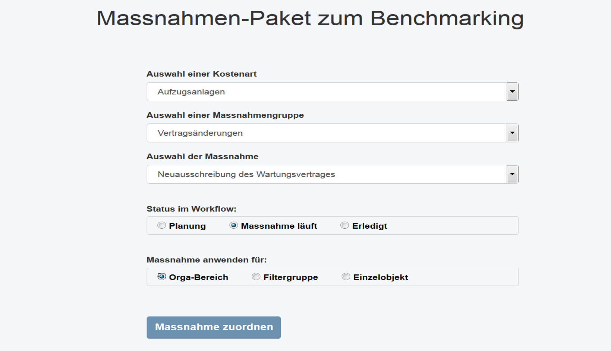This screenshot has width=611, height=351.
Task: Click the arrow button of the Vertragsänderungen combo box
Action: [512, 133]
